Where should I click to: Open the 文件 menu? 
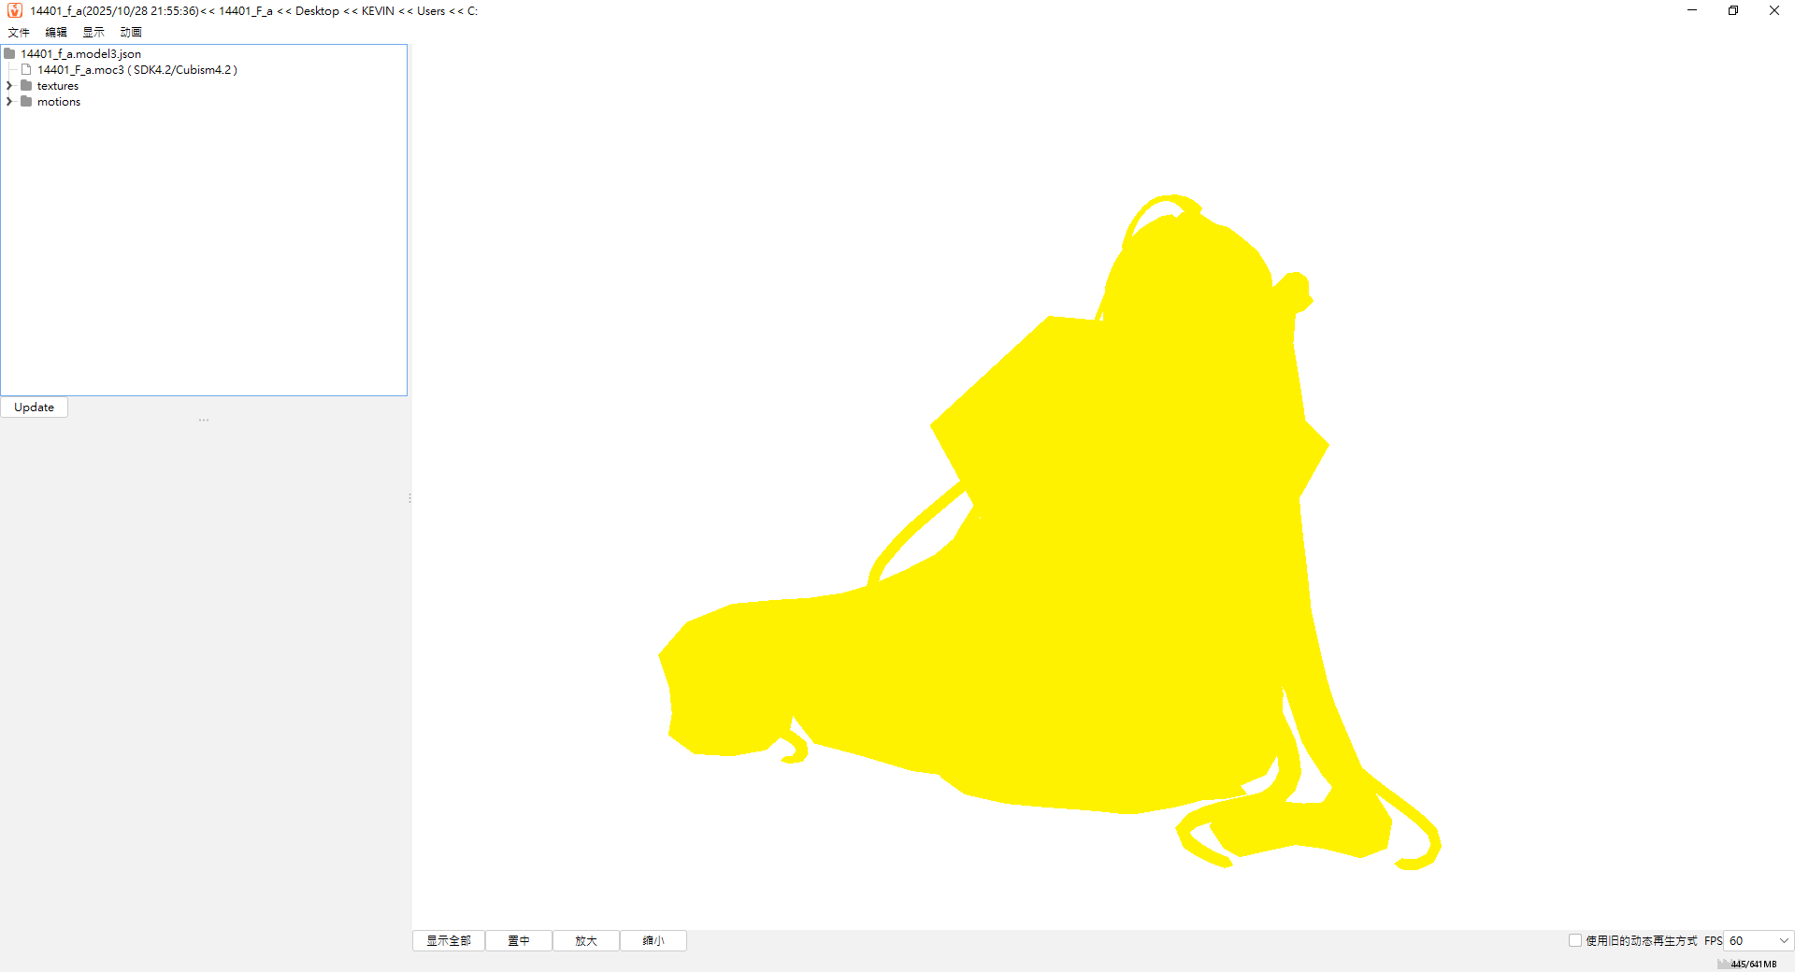[19, 33]
